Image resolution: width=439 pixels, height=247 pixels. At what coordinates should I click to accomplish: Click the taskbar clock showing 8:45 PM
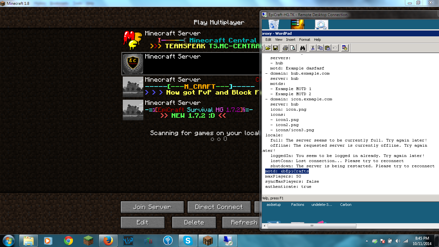click(422, 241)
